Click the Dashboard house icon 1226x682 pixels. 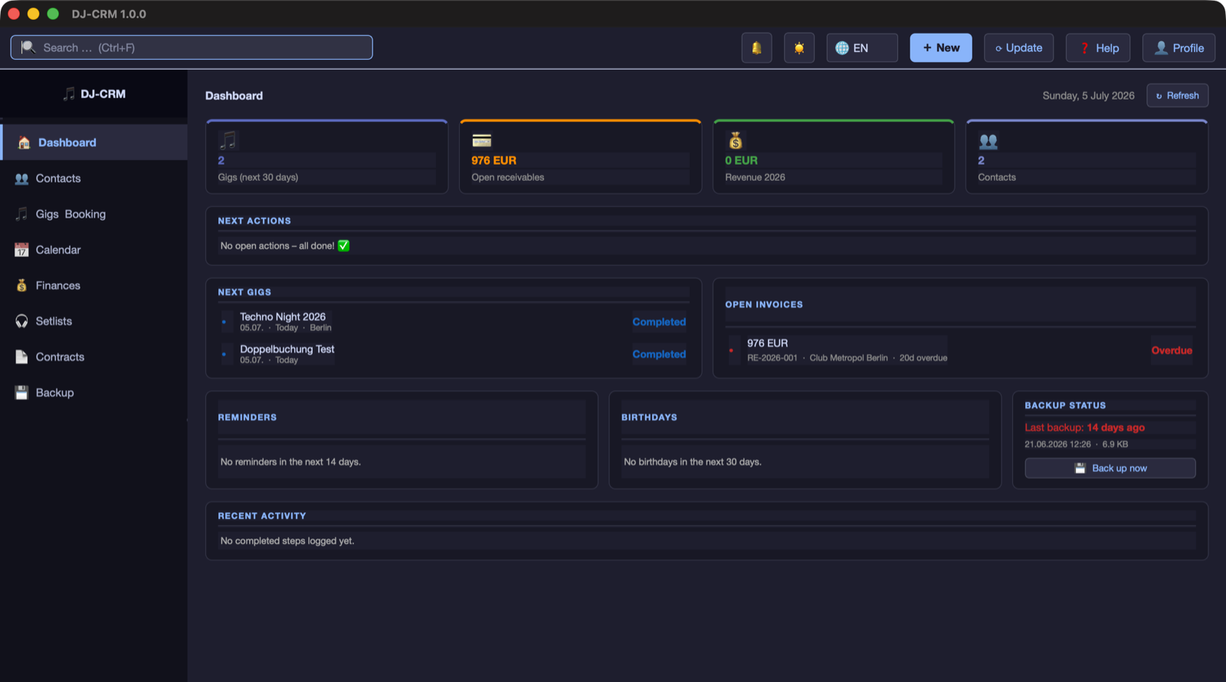pos(24,143)
